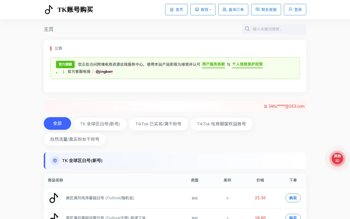Click the 联系客服 contact button
Image resolution: width=350 pixels, height=219 pixels.
click(266, 10)
